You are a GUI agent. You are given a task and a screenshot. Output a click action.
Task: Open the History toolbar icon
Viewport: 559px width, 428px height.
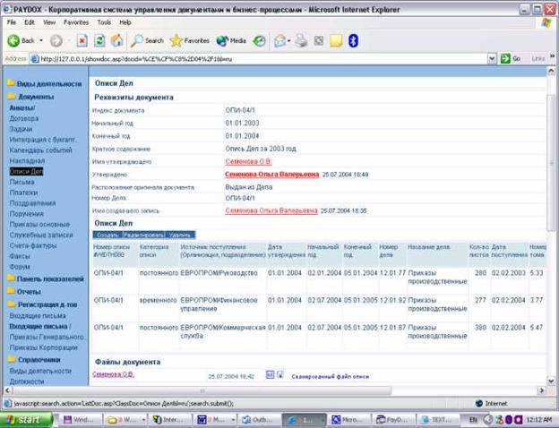pos(259,41)
